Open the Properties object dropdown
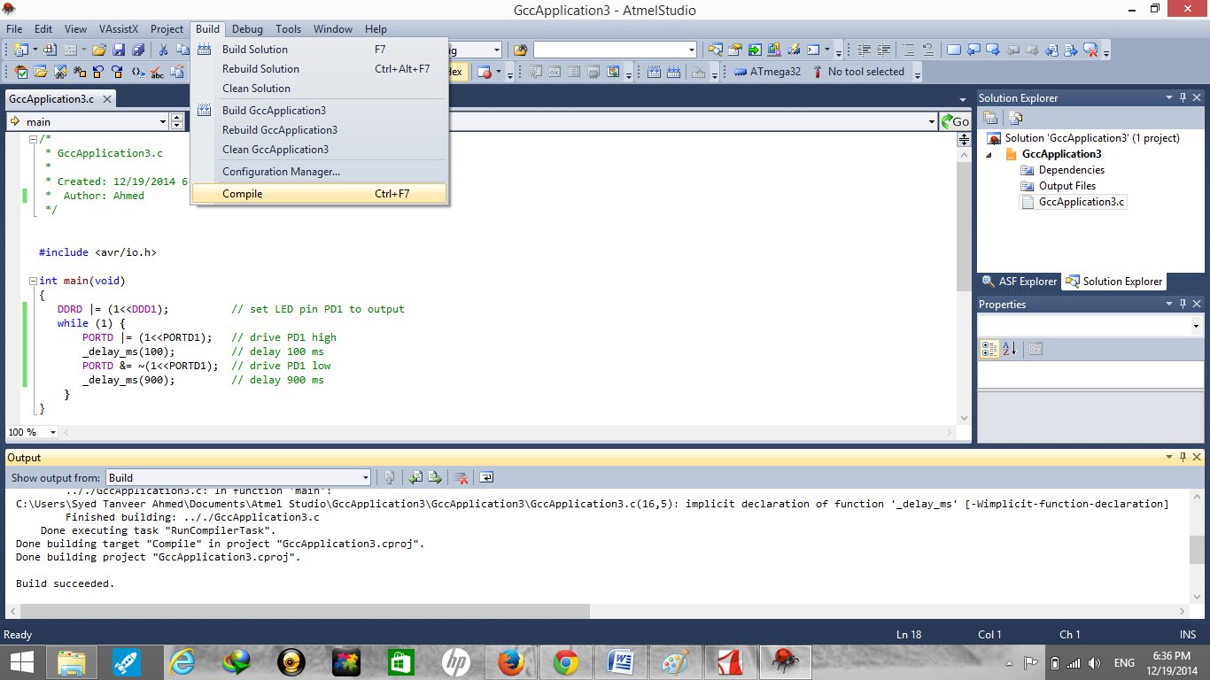 [1197, 327]
